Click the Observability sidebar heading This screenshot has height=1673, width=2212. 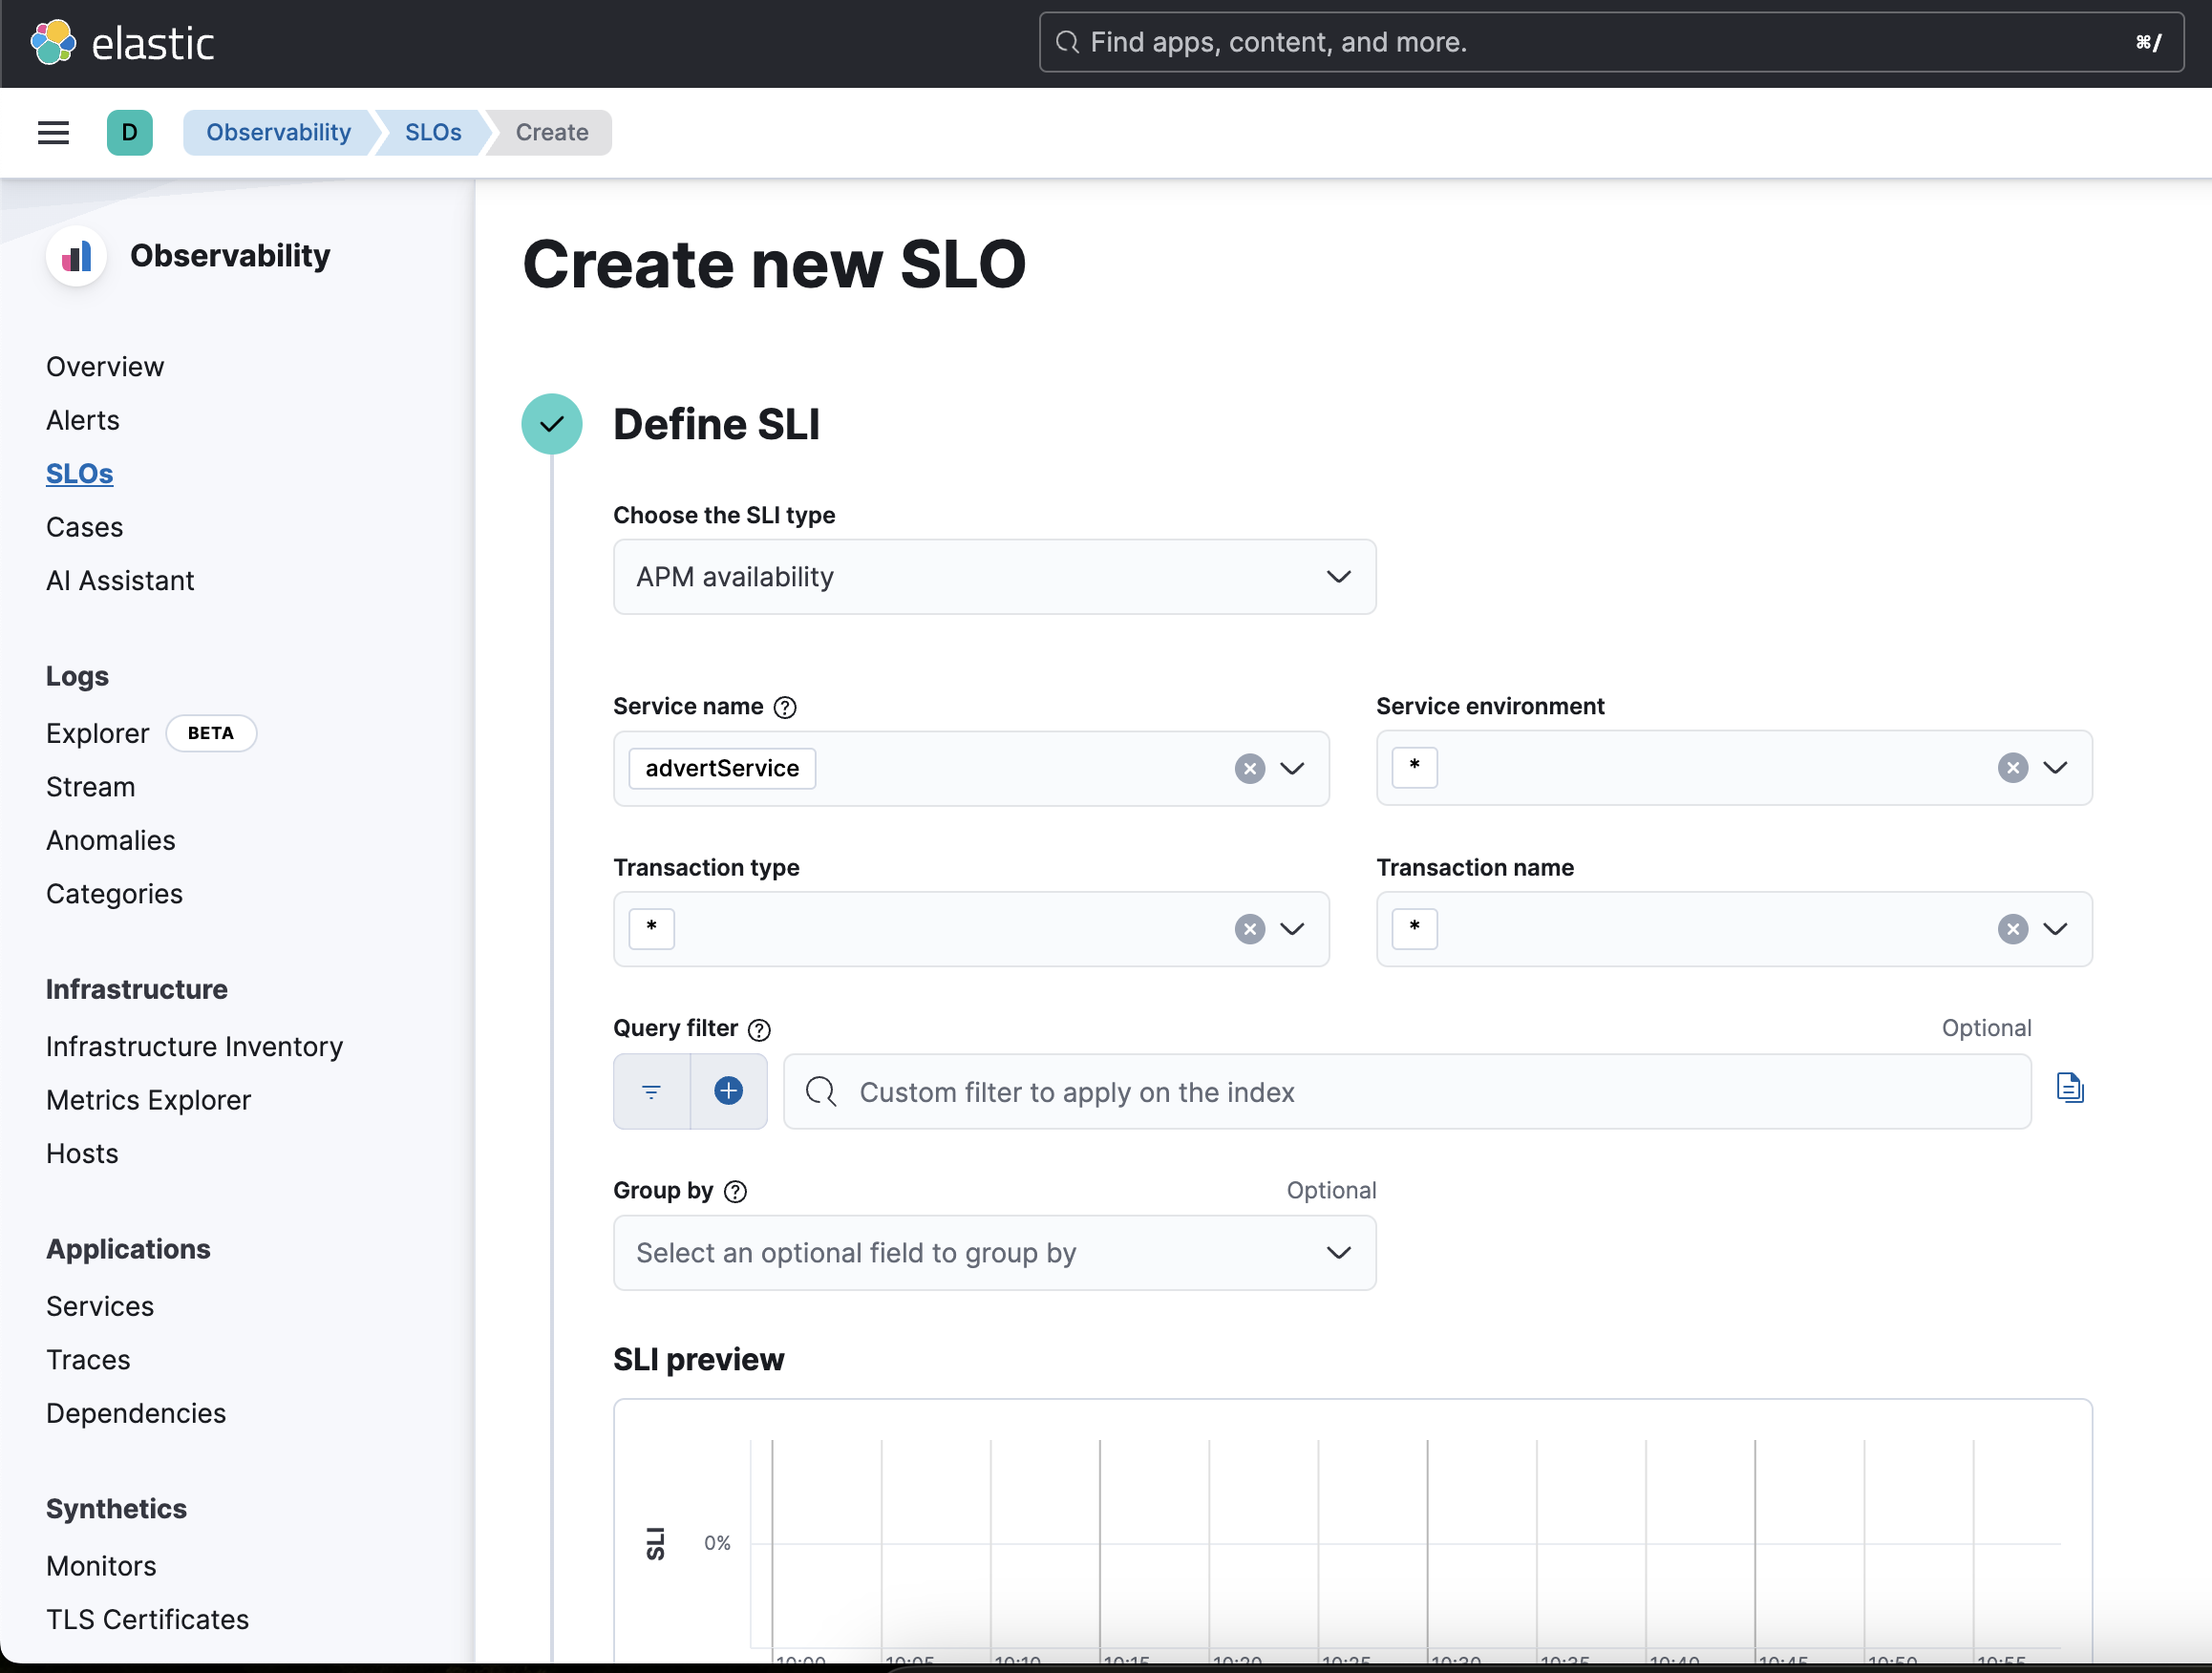[x=230, y=256]
